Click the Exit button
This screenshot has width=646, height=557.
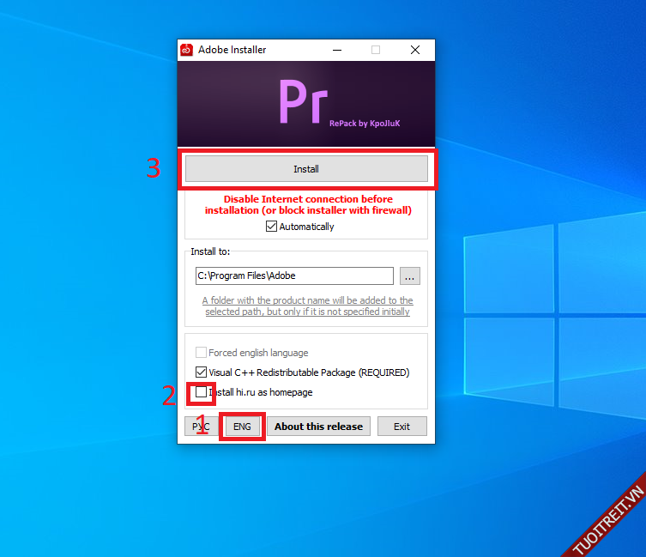(x=401, y=427)
